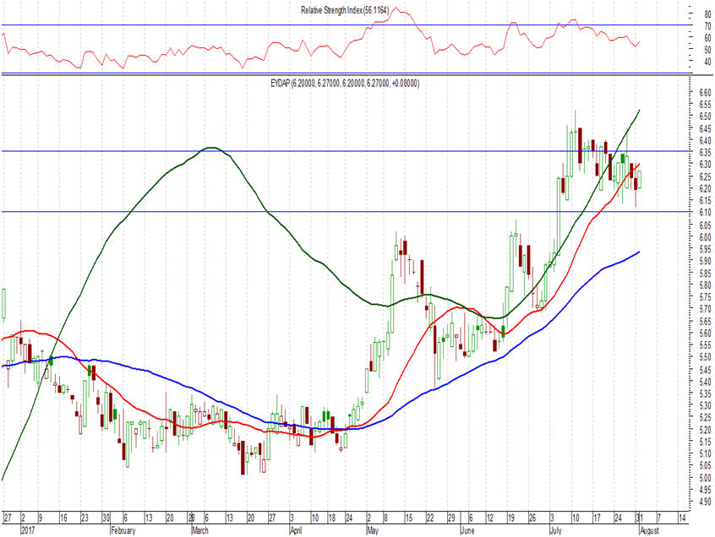Click the date label 14 in August

[x=682, y=518]
